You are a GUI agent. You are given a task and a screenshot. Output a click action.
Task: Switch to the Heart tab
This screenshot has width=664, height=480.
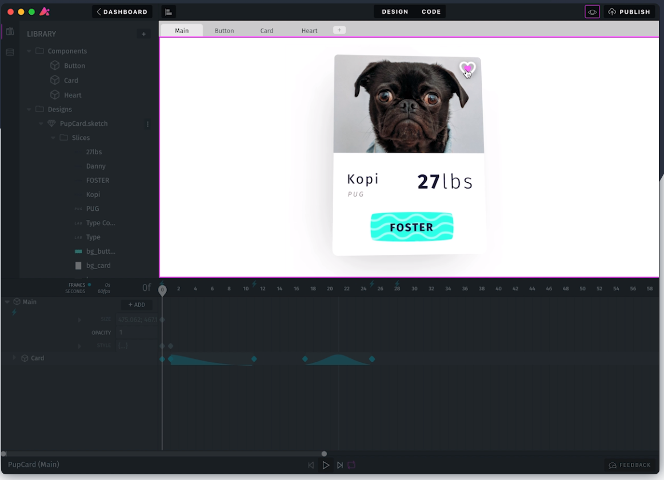(x=309, y=31)
